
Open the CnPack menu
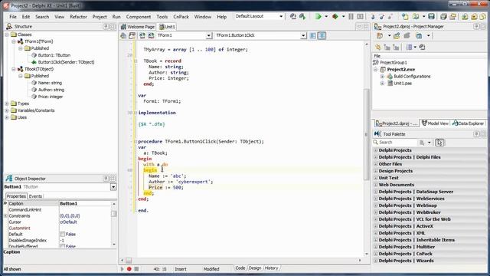click(x=181, y=17)
